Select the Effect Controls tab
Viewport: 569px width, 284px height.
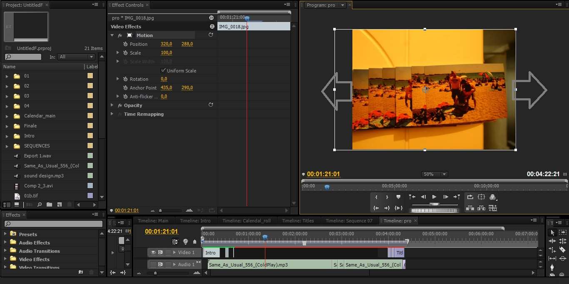coord(127,5)
